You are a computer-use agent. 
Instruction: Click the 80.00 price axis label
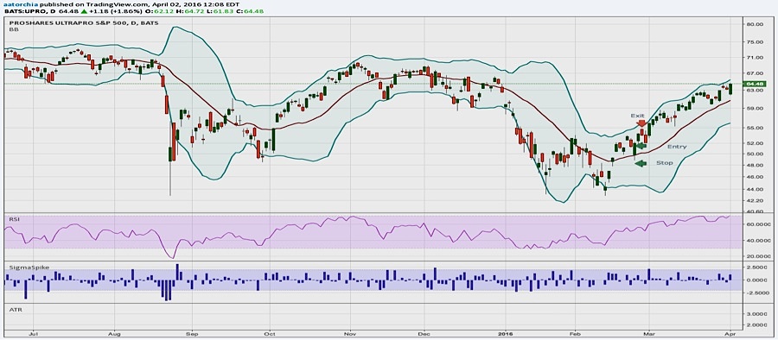pos(755,24)
